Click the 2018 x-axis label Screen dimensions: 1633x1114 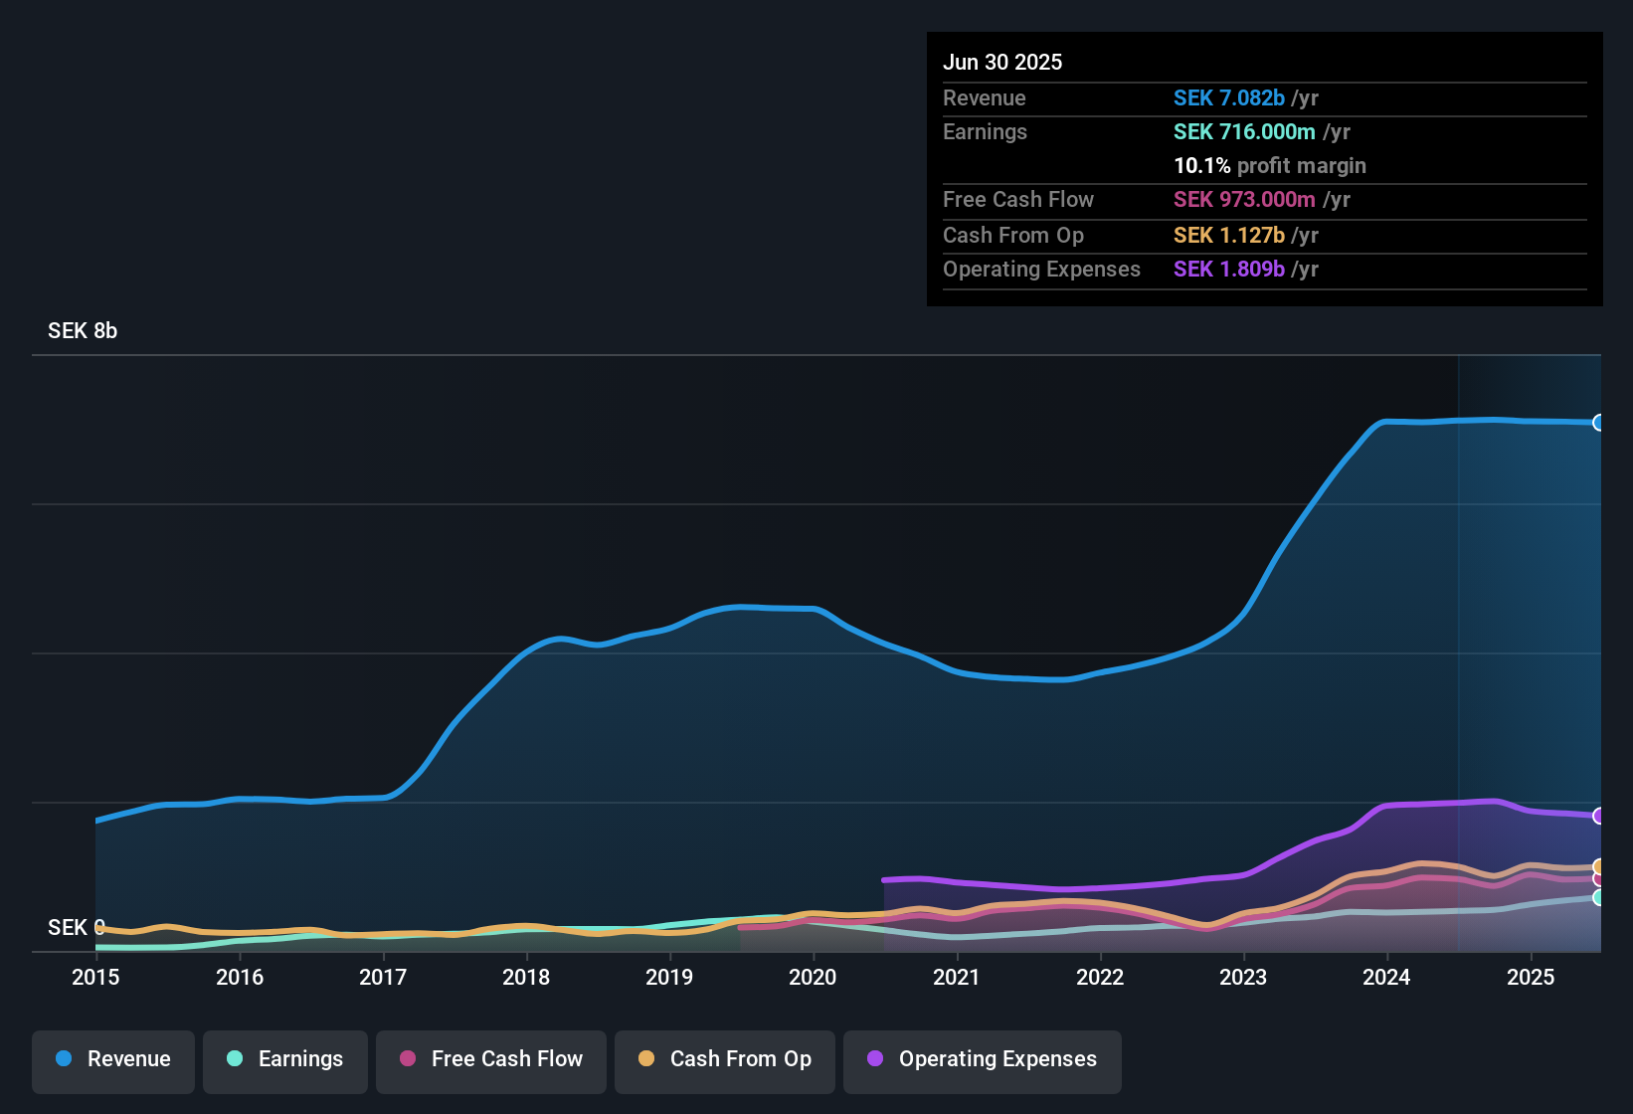coord(526,977)
